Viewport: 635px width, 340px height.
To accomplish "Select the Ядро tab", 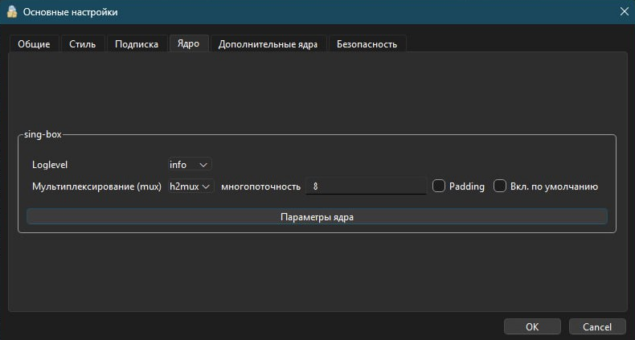I will 188,43.
